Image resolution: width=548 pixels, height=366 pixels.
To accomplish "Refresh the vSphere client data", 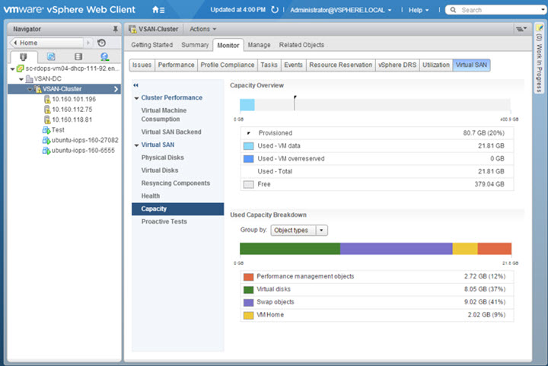I will (x=275, y=10).
